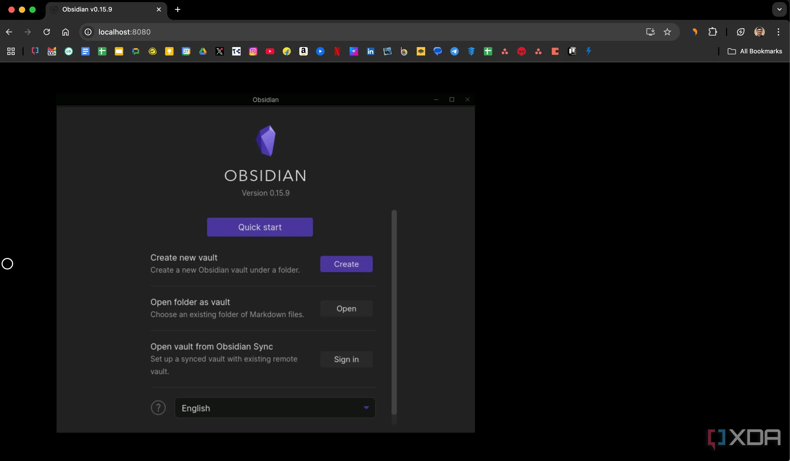Open the Google Drive bookmark icon
This screenshot has width=790, height=461.
pyautogui.click(x=203, y=51)
